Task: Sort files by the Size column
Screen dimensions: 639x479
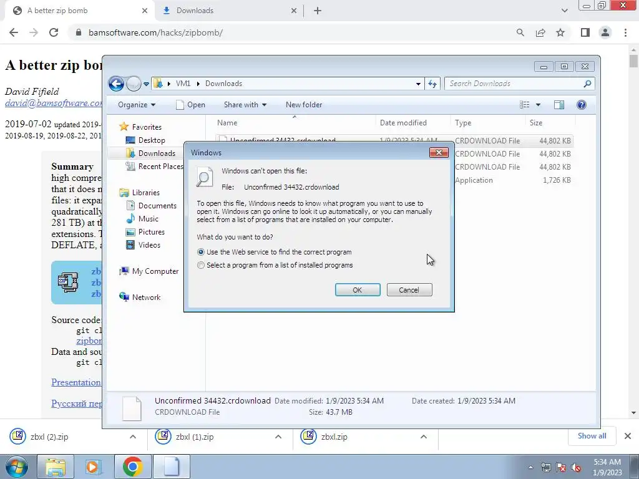Action: click(x=550, y=123)
